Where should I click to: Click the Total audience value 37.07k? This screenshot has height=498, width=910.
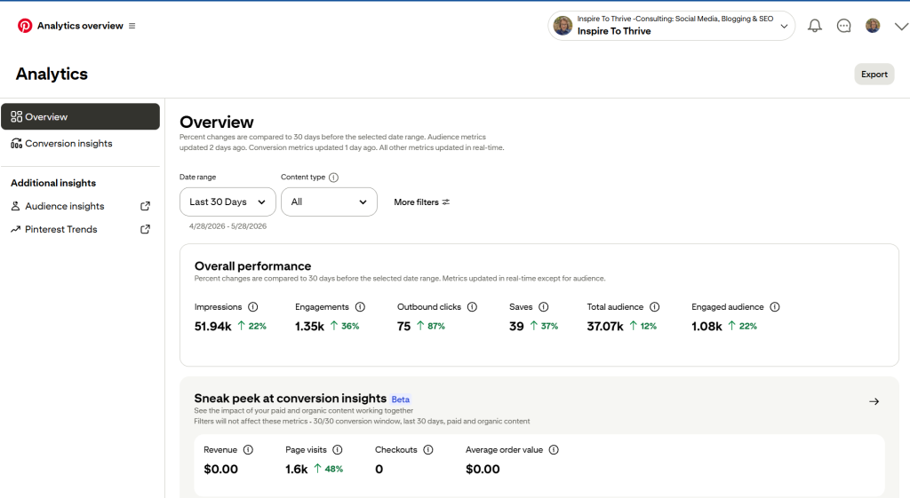click(604, 327)
